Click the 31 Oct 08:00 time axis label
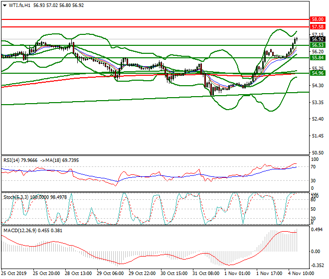 click(206, 274)
